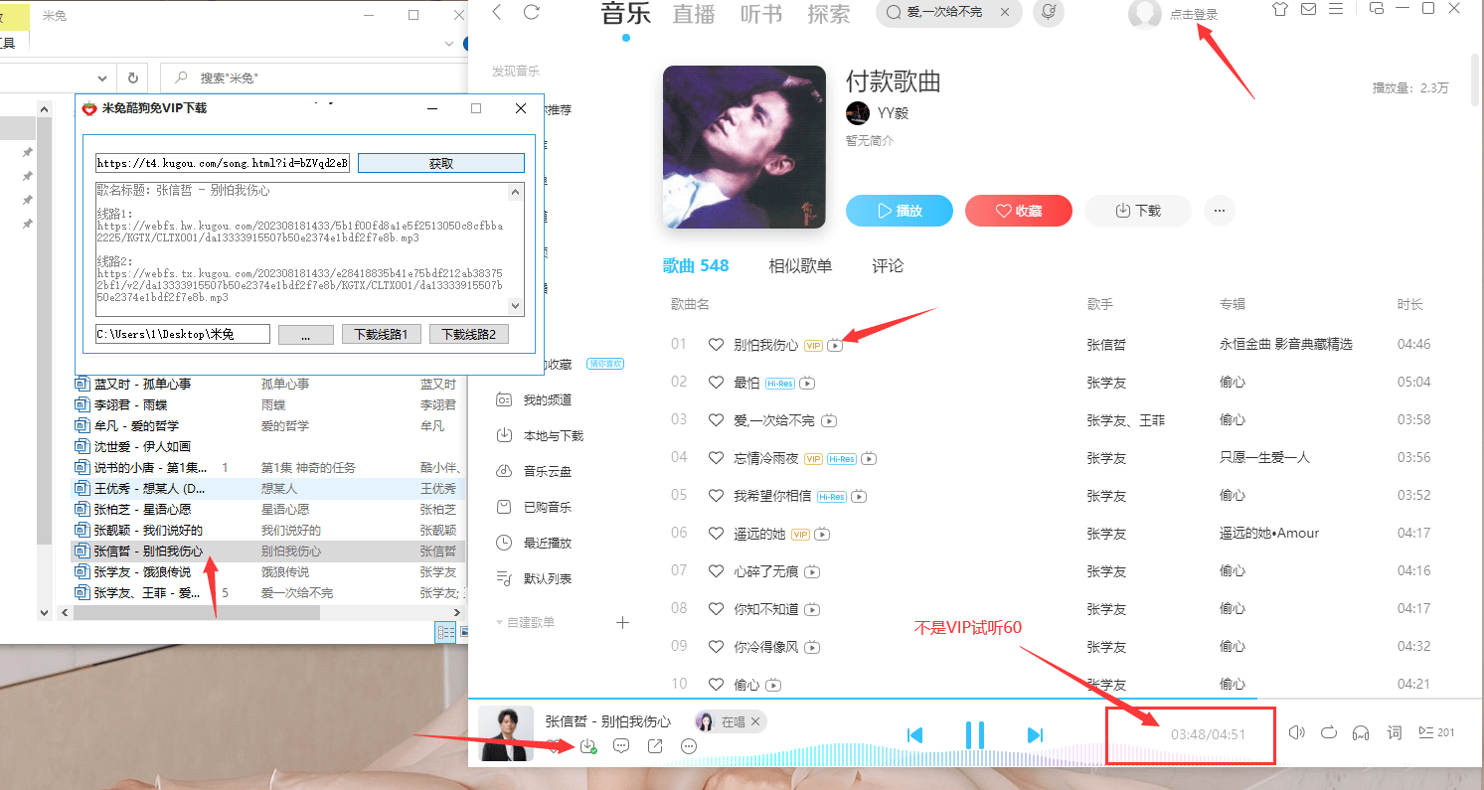This screenshot has height=790, width=1484.
Task: Favorite 我希望你相信 with its heart
Action: click(x=716, y=496)
